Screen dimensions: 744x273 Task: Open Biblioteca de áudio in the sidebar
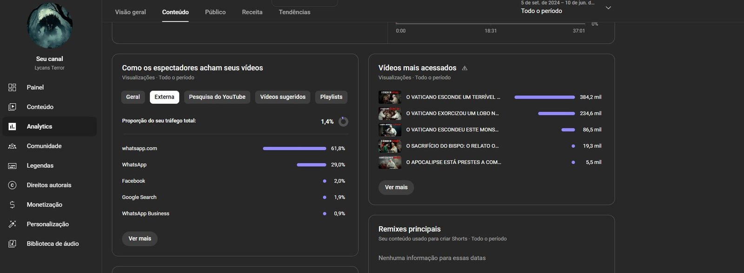click(x=50, y=243)
